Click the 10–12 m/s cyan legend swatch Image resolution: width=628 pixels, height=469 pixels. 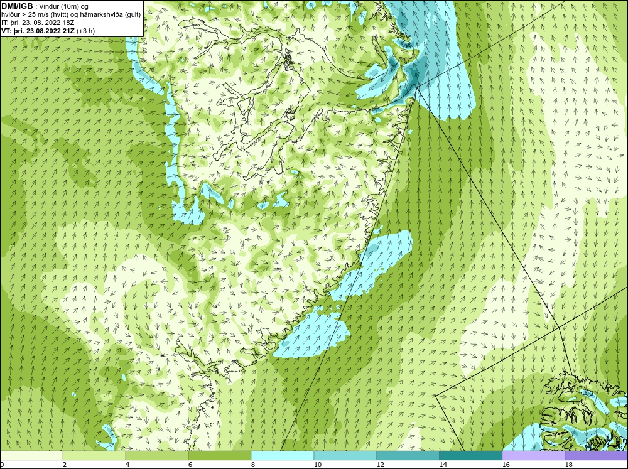(x=345, y=456)
